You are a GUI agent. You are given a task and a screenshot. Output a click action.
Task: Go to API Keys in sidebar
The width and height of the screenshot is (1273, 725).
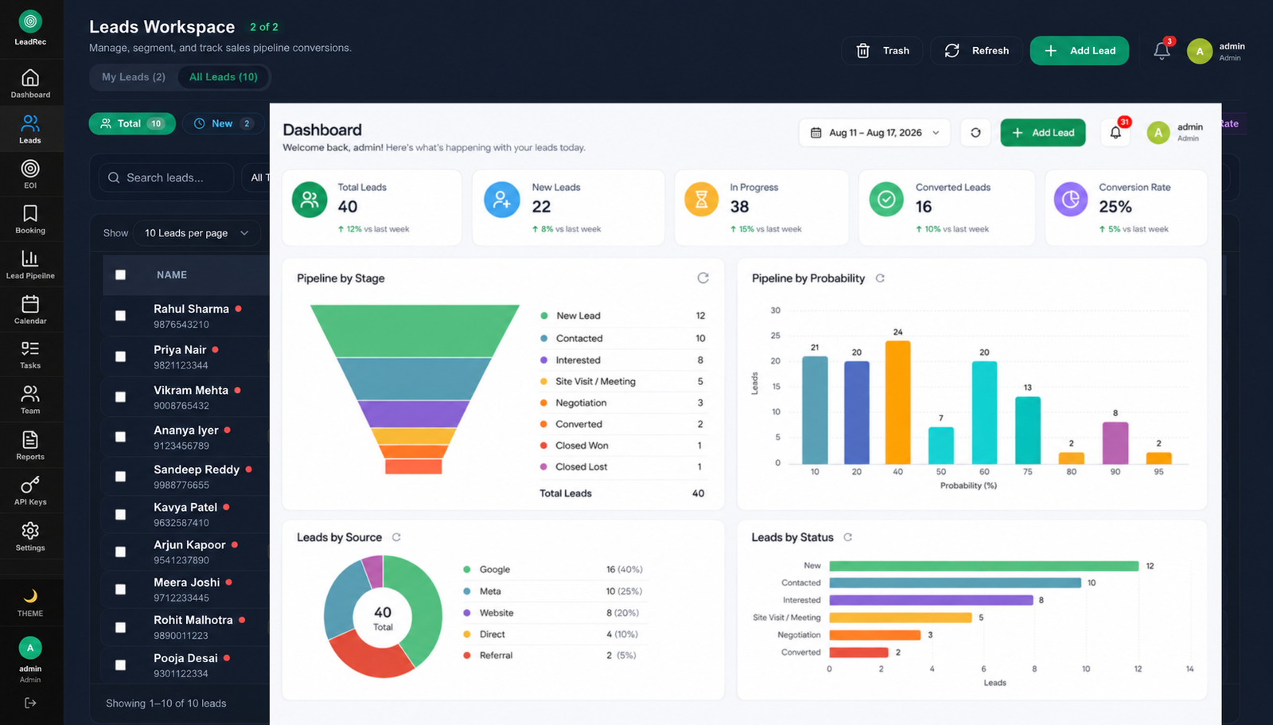click(x=30, y=490)
